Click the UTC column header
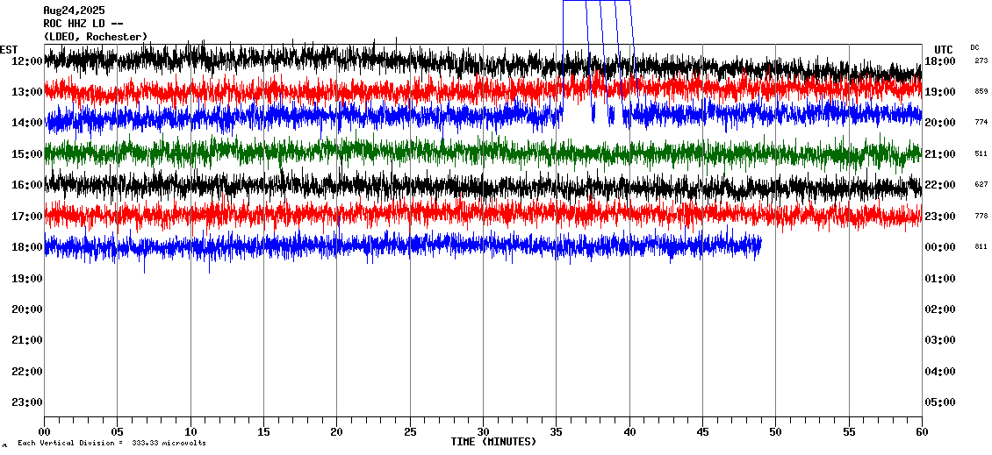This screenshot has height=455, width=992. [944, 49]
